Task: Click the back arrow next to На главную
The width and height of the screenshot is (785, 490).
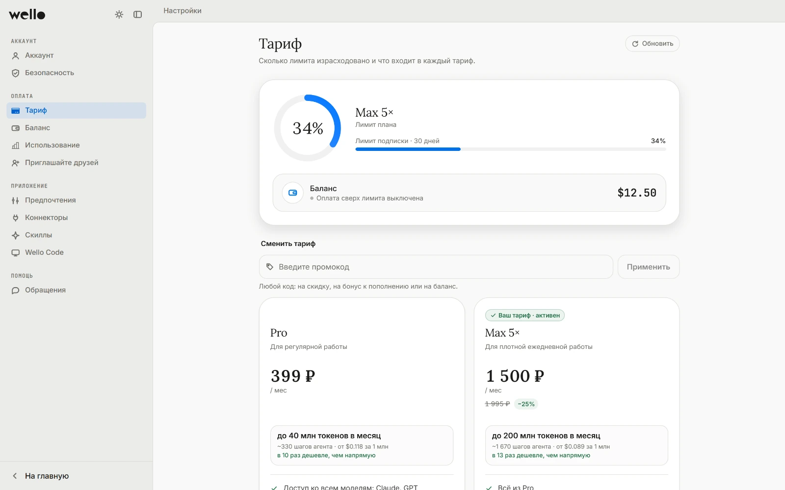Action: tap(15, 476)
